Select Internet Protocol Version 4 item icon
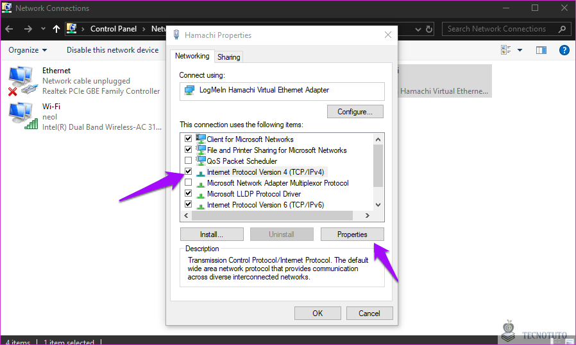The image size is (576, 345). (201, 173)
